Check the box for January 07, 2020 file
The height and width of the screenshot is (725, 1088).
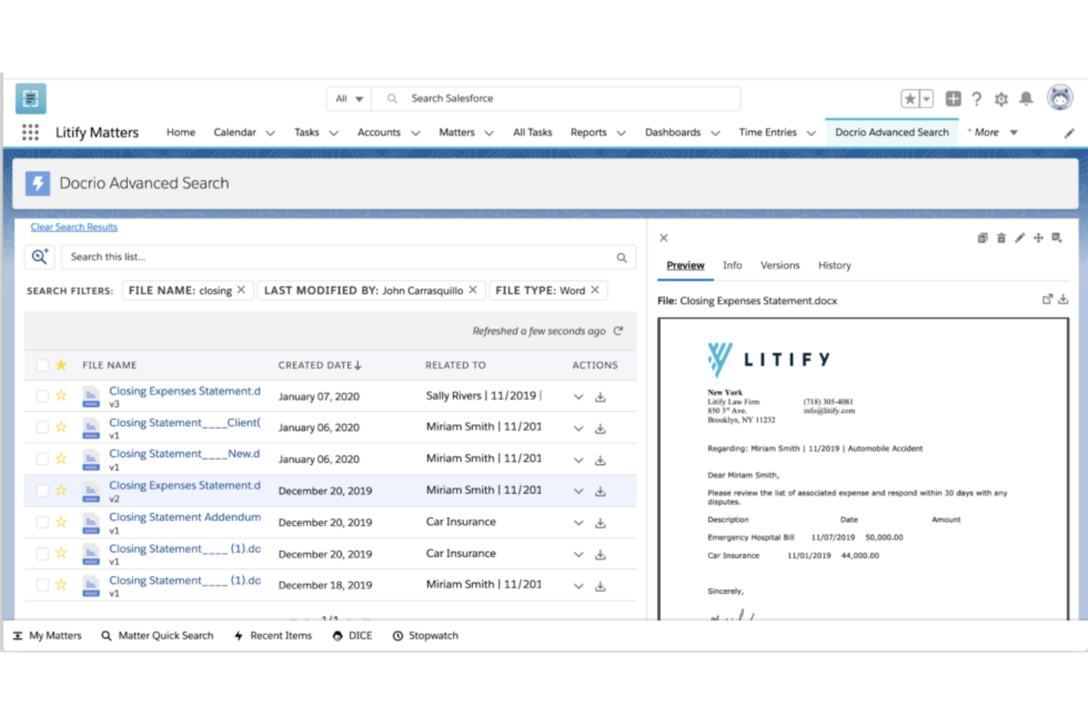point(43,396)
